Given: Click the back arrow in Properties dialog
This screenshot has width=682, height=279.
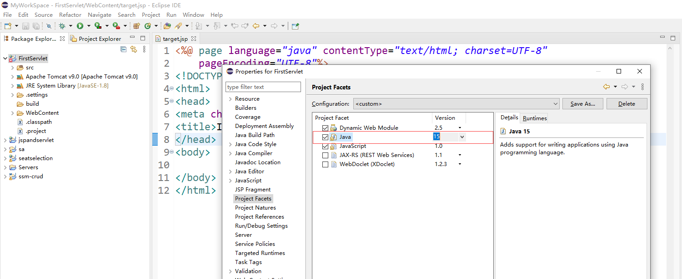Looking at the screenshot, I should tap(606, 87).
